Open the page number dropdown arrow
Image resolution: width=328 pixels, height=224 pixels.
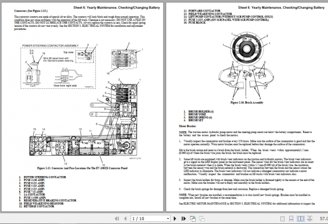[x=168, y=219]
